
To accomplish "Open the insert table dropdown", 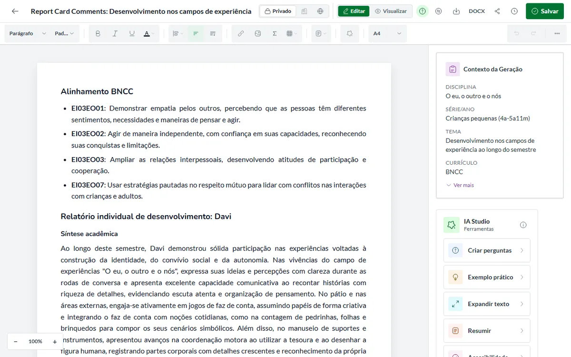I will tap(292, 34).
